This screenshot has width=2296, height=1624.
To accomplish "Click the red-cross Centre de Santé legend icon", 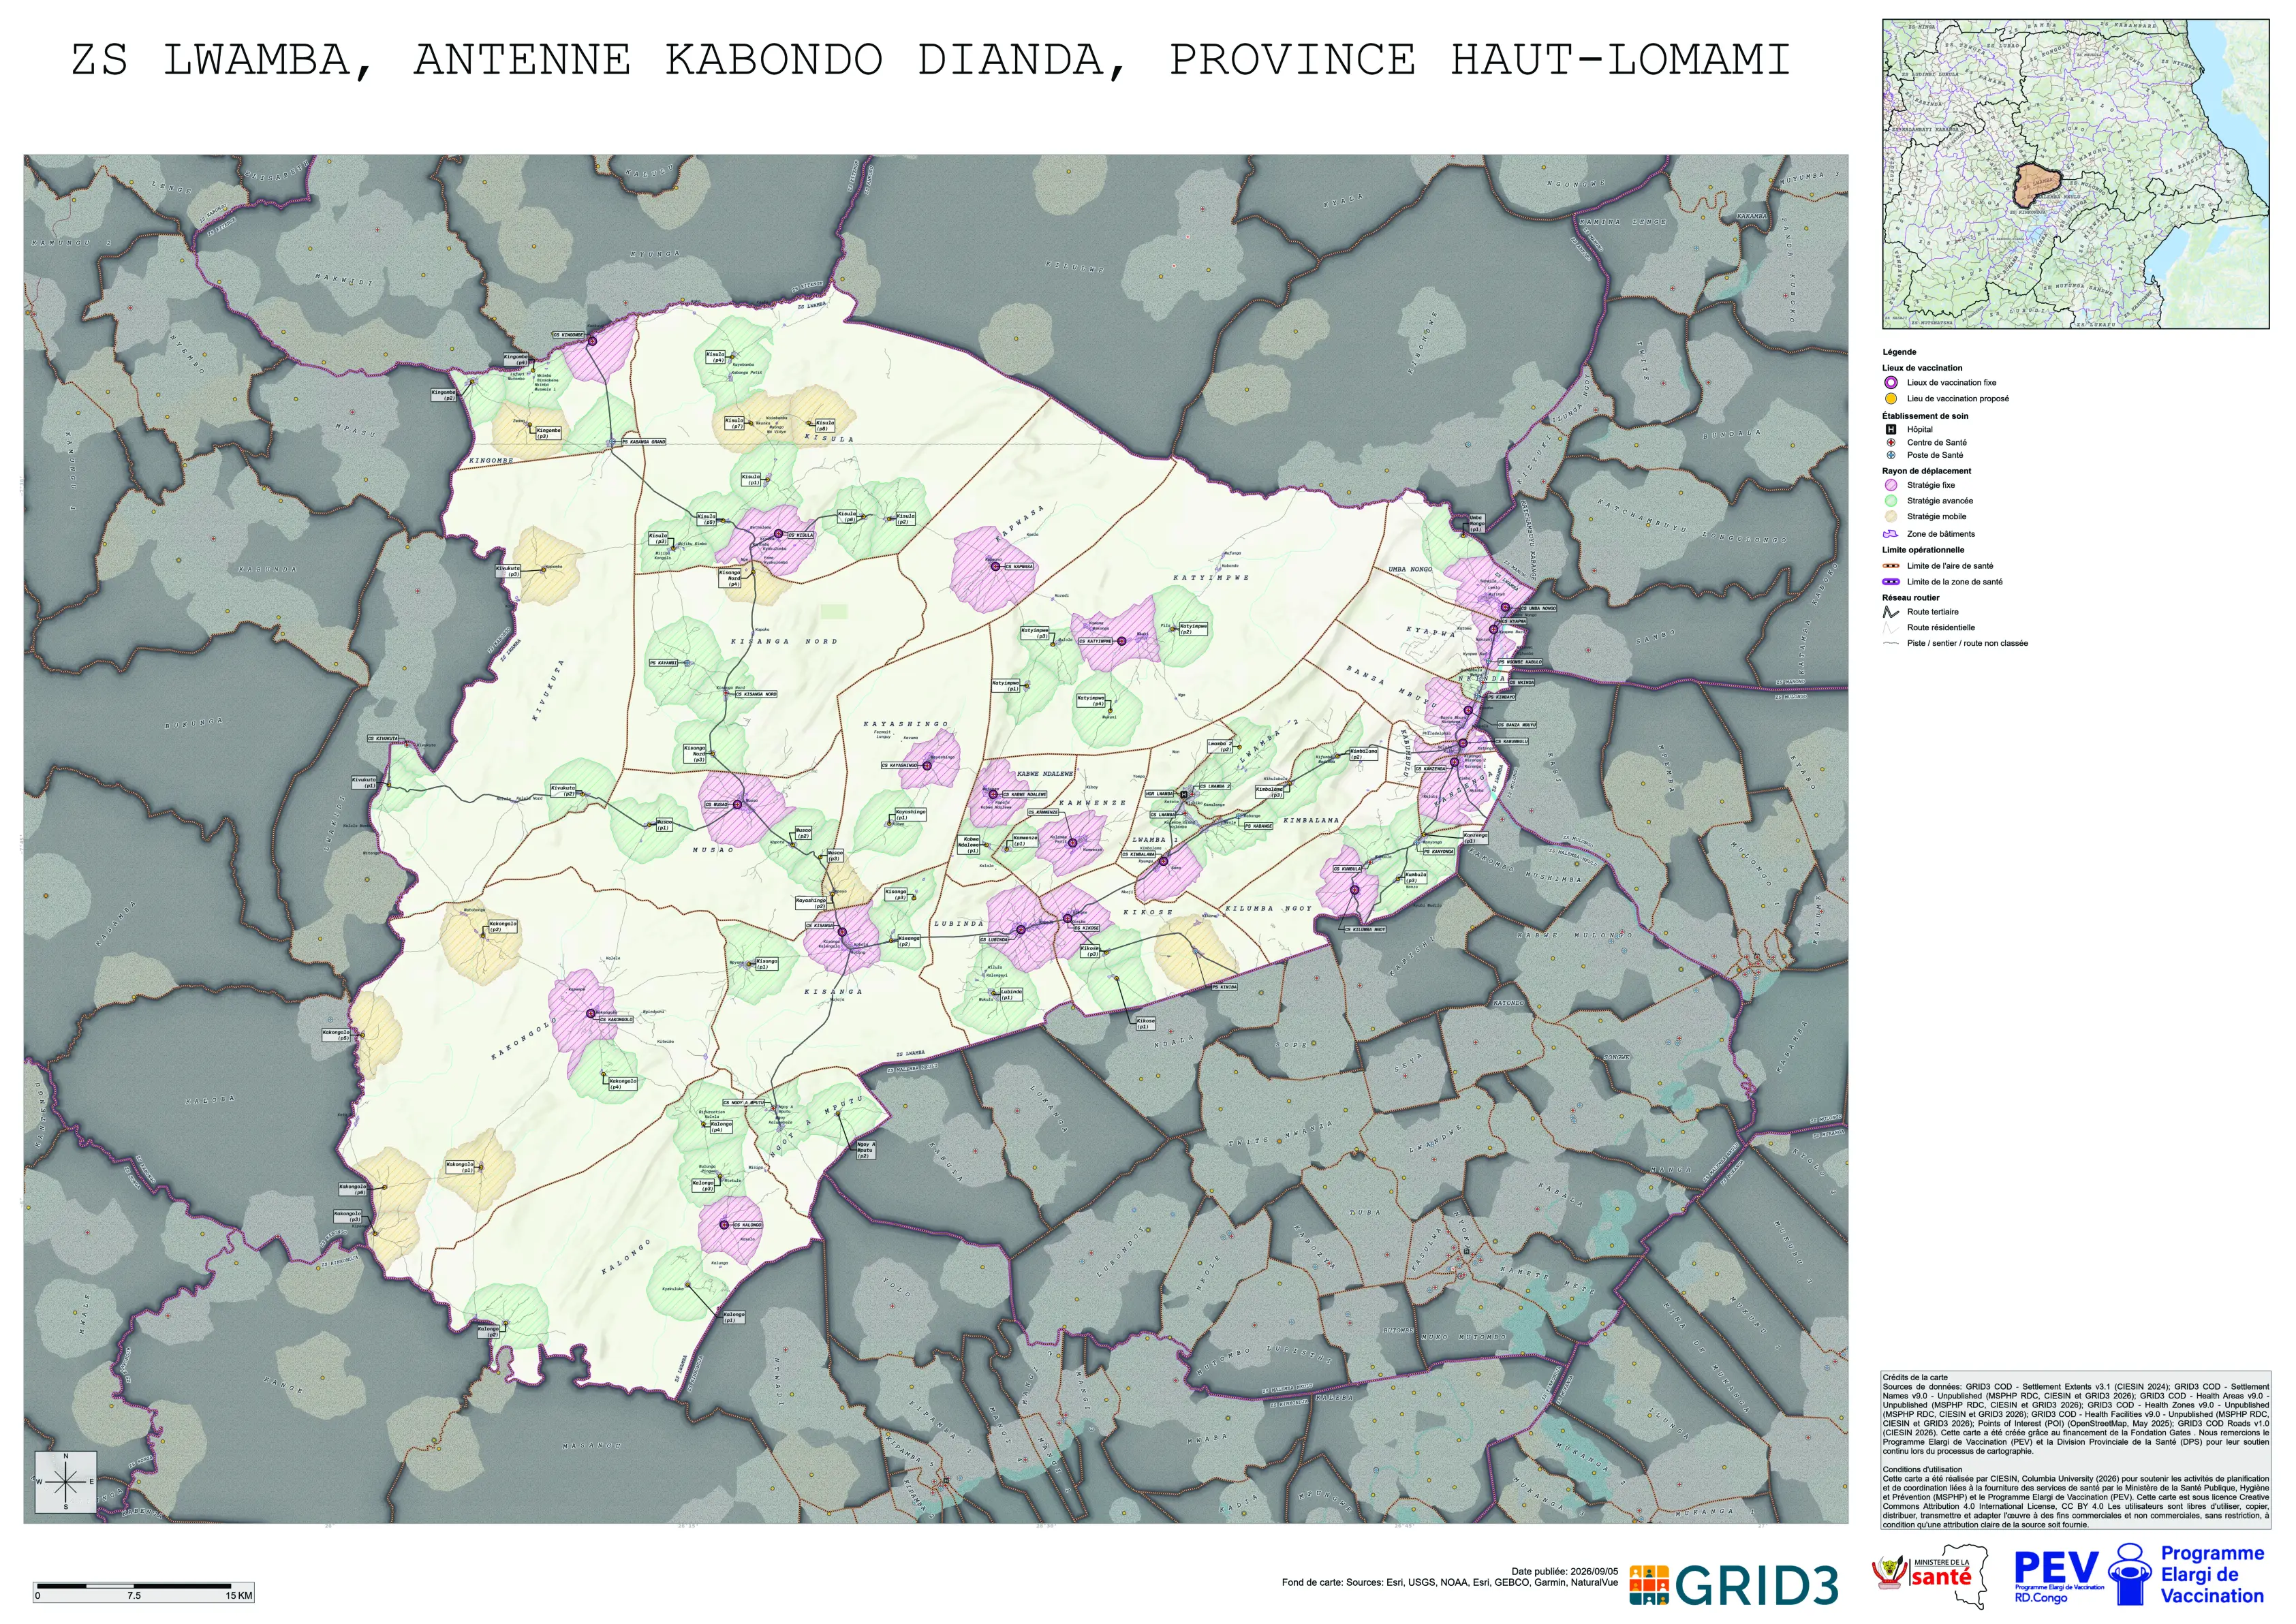I will click(x=1891, y=443).
